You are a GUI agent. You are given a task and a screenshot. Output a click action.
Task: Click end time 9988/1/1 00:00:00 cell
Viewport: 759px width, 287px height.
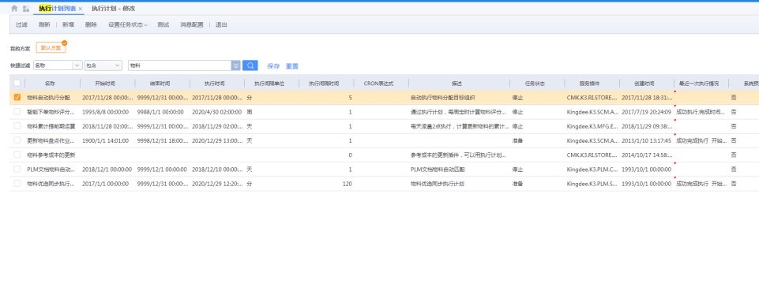160,112
